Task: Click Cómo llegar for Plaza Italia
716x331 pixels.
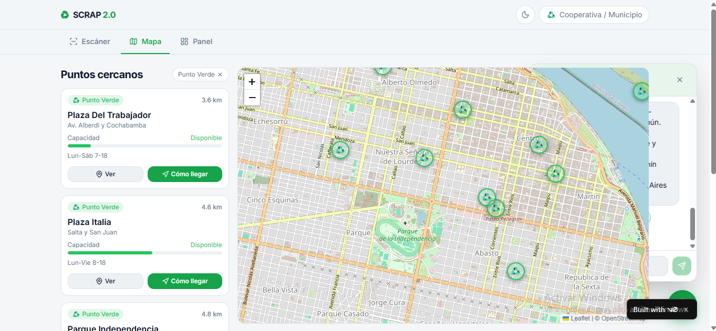Action: [185, 281]
